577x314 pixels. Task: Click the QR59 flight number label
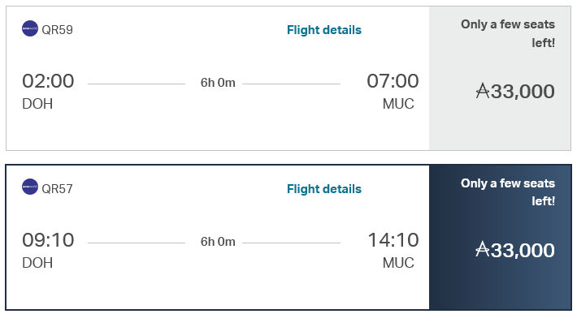click(x=57, y=30)
